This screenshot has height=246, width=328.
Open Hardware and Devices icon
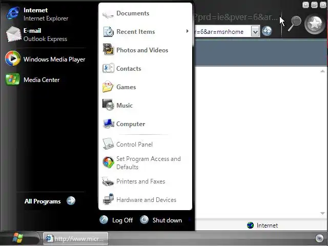(108, 199)
